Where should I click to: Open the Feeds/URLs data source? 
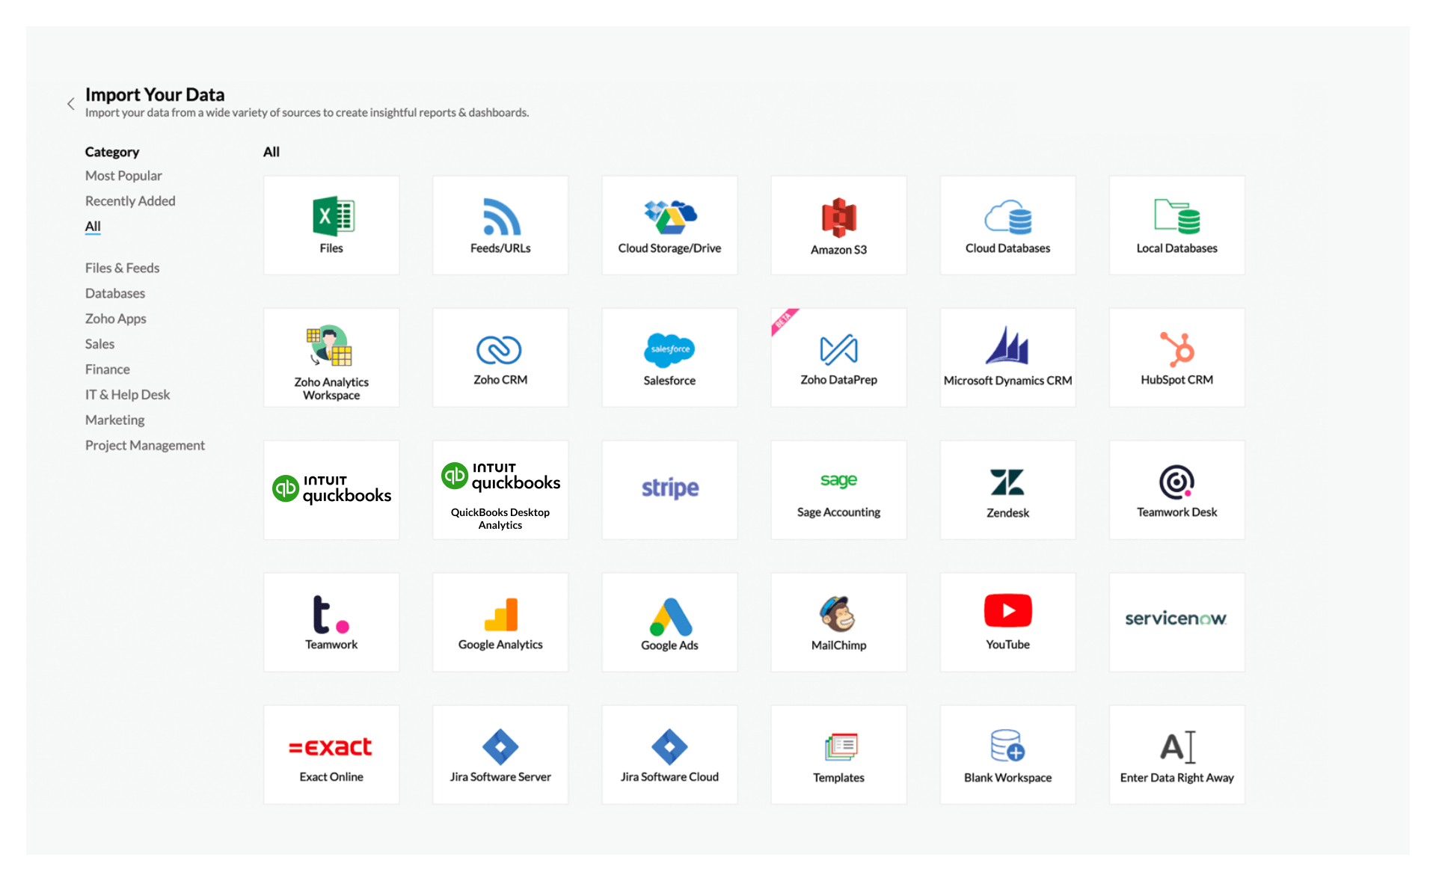click(500, 224)
